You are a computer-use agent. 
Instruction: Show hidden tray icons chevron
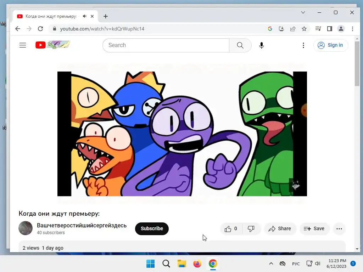[x=271, y=263]
